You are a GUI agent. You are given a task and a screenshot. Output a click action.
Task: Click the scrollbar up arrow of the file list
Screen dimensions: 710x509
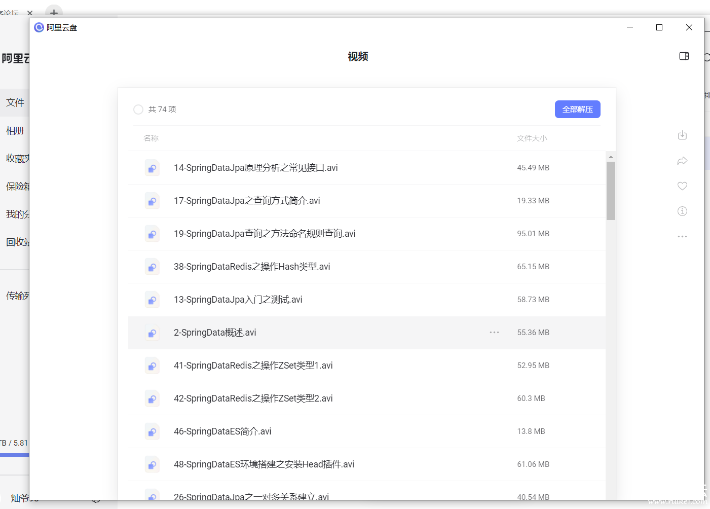[611, 157]
